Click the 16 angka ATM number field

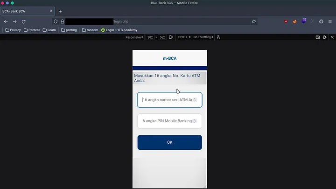pyautogui.click(x=169, y=100)
